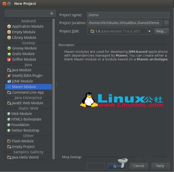Click the Project location path field

125,23
